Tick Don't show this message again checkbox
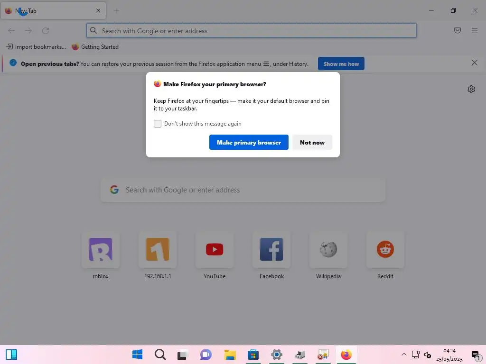 (158, 124)
